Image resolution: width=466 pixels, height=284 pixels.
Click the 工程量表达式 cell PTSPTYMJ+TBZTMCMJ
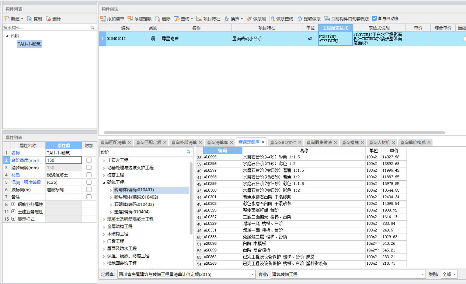pos(335,39)
